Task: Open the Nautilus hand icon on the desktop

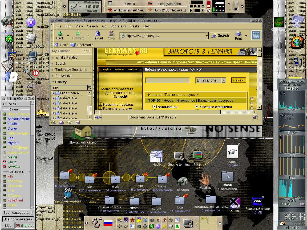Action: pyautogui.click(x=205, y=179)
